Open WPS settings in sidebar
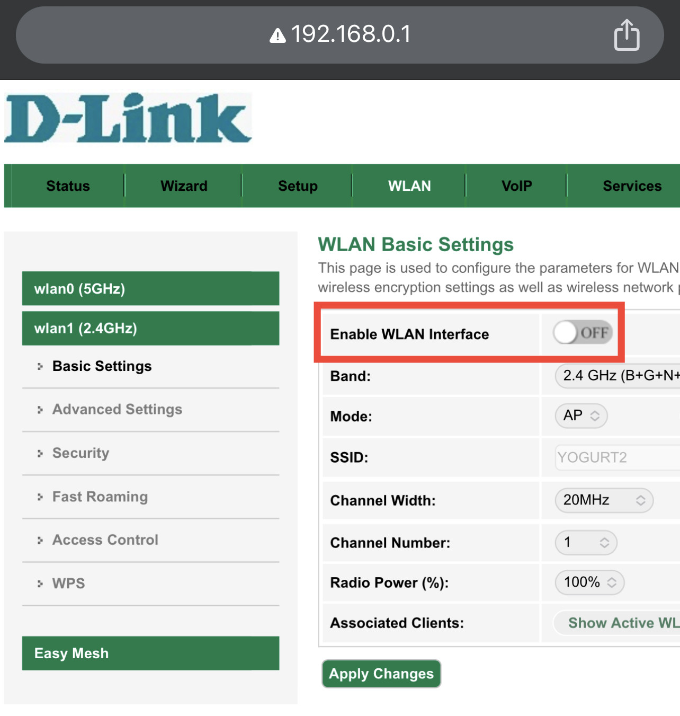 tap(68, 583)
